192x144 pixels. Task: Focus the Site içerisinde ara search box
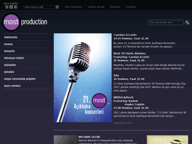click(x=166, y=22)
